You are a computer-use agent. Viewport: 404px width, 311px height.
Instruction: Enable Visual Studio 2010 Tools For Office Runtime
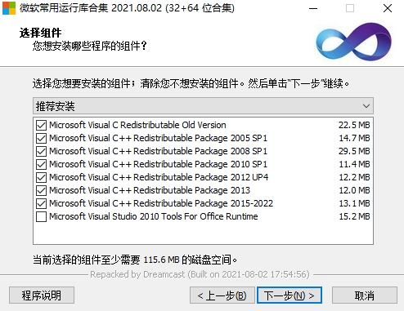(x=41, y=216)
